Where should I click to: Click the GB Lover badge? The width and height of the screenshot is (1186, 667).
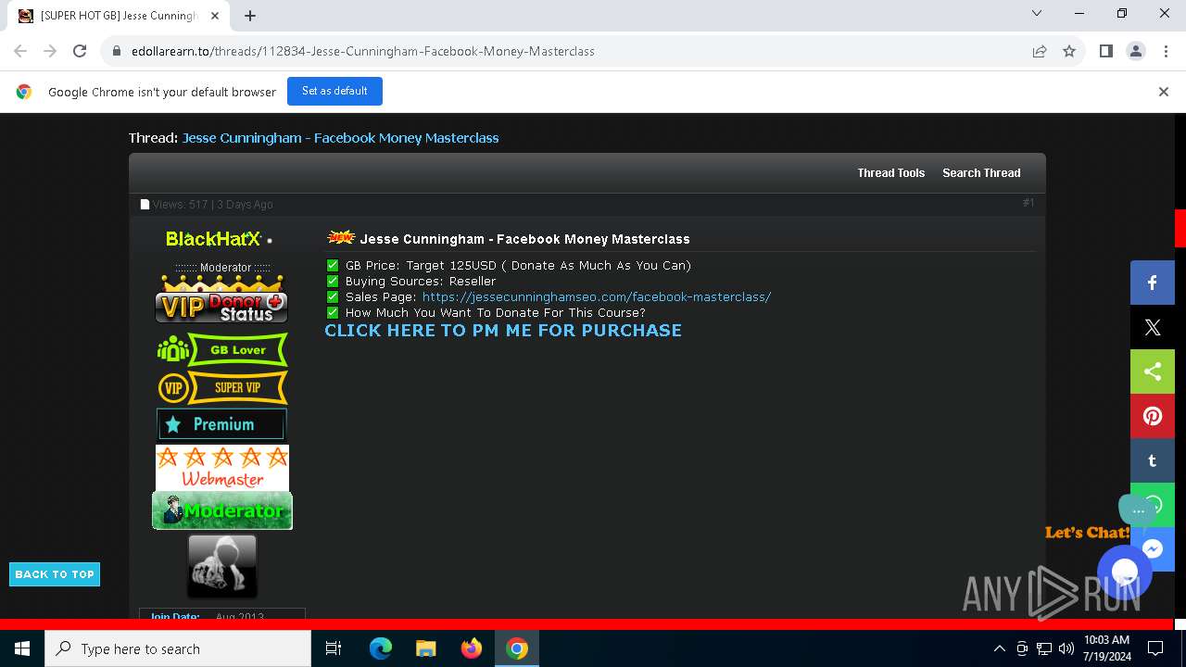pyautogui.click(x=221, y=350)
